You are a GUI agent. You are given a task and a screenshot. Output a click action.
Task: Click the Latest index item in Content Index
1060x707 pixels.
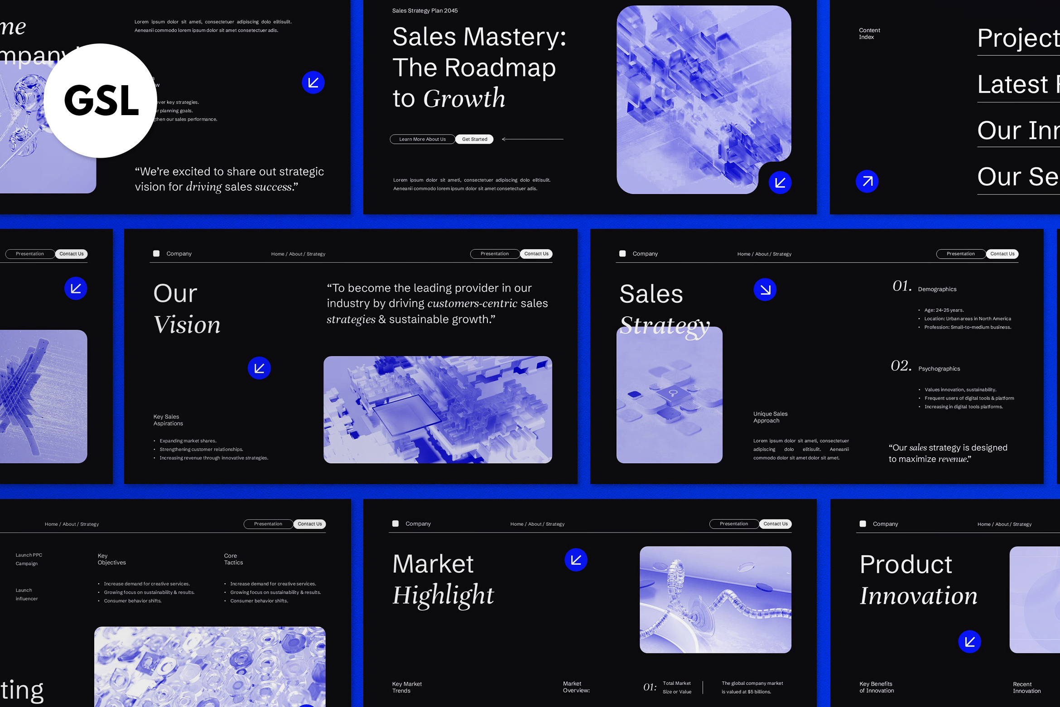[1018, 85]
